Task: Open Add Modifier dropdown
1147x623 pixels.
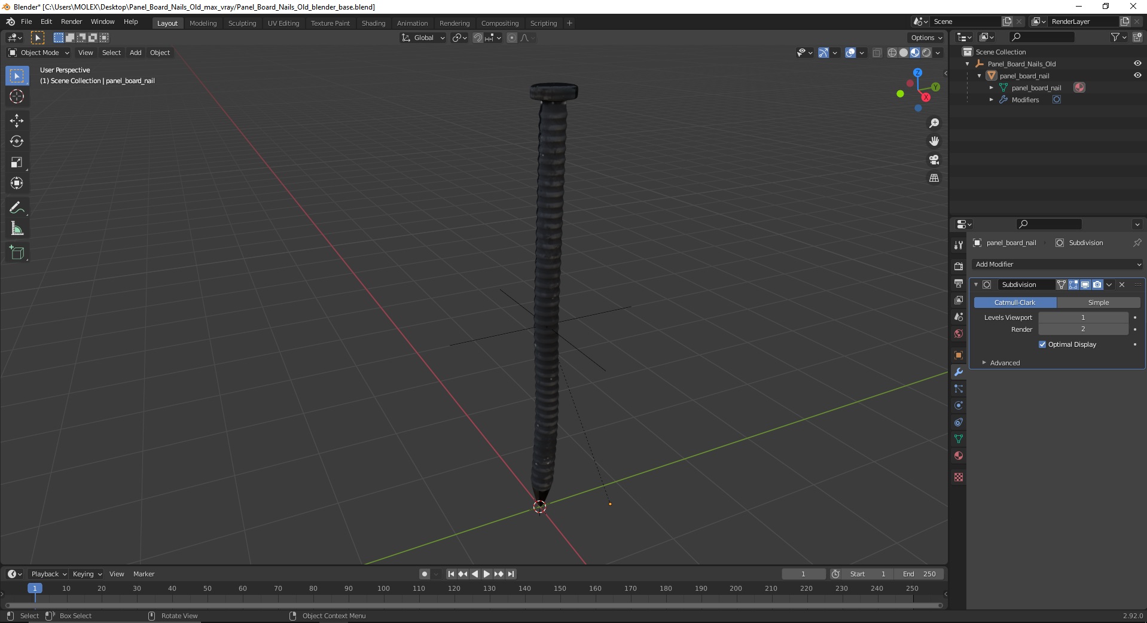Action: pos(1057,264)
